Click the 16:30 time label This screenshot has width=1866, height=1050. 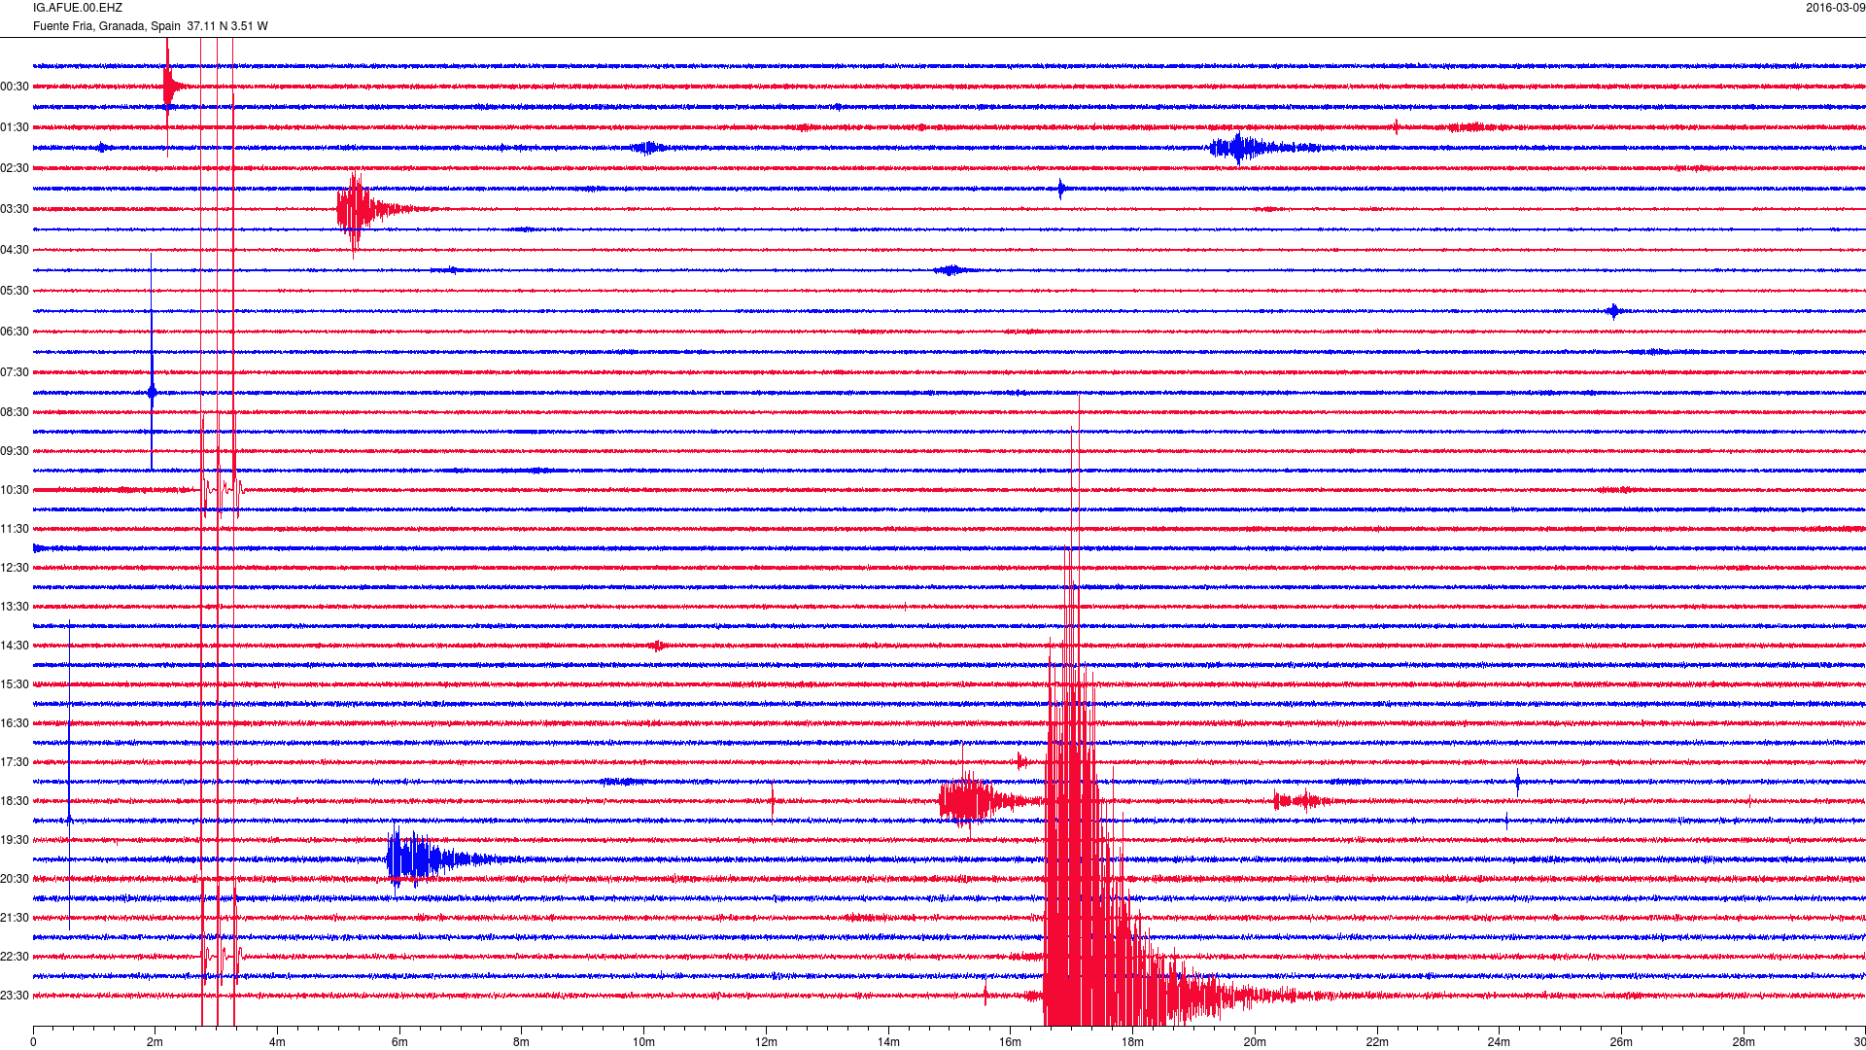(x=15, y=723)
